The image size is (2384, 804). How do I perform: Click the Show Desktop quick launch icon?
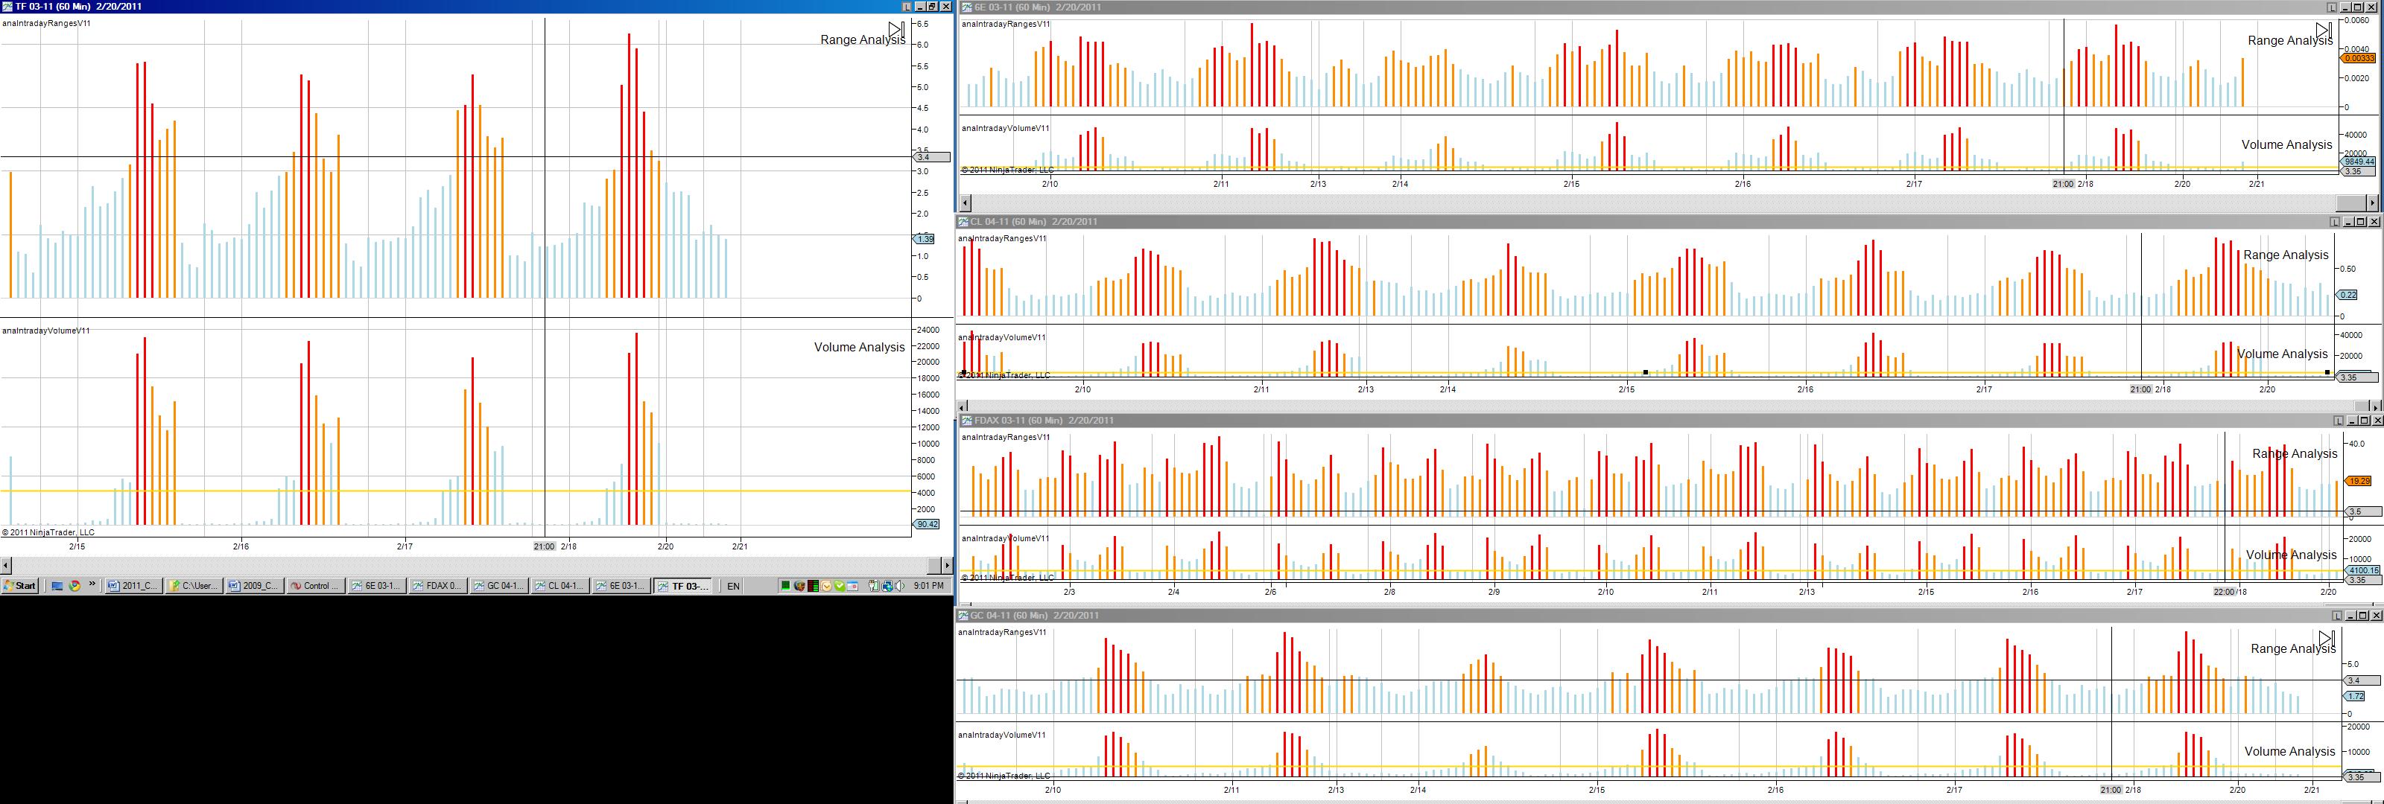point(57,586)
